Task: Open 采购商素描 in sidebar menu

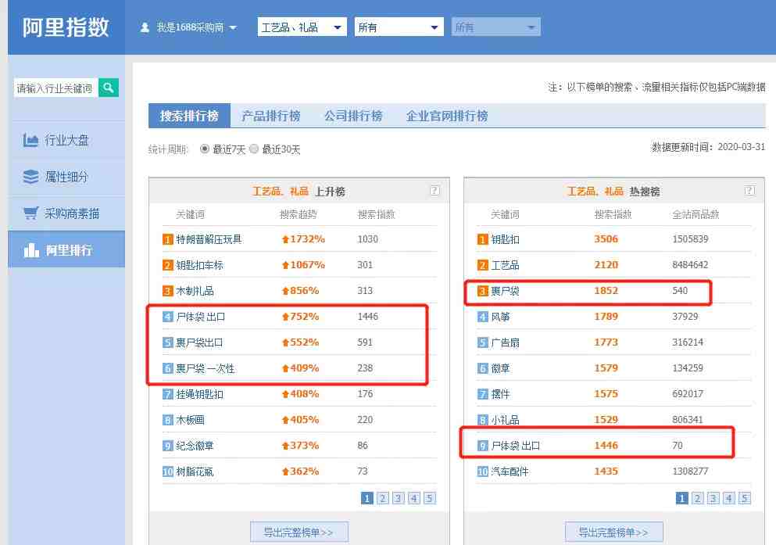Action: coord(66,213)
